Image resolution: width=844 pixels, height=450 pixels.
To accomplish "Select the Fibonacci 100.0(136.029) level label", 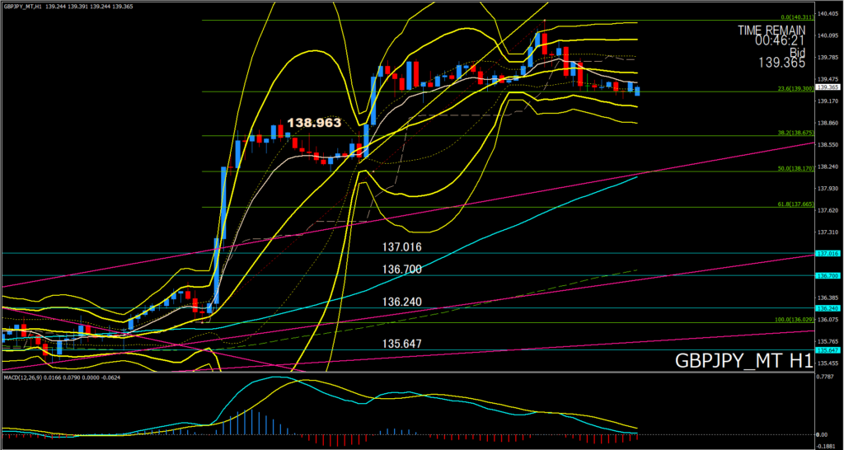I will point(795,320).
